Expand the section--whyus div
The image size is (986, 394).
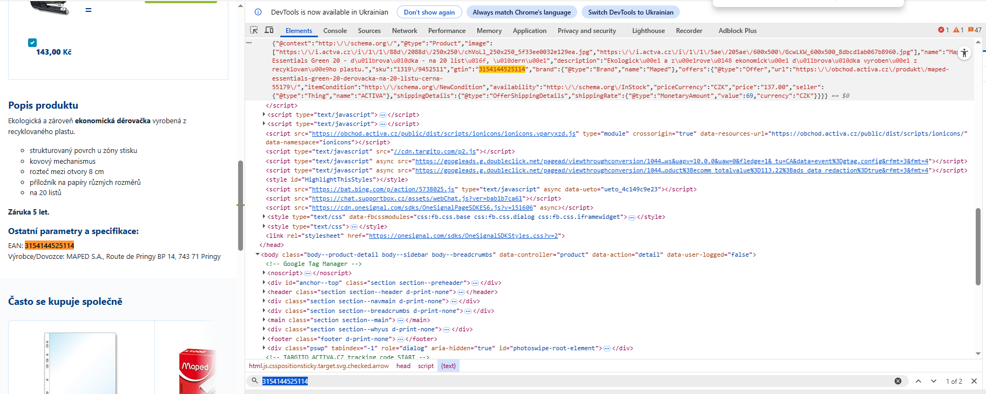[264, 329]
